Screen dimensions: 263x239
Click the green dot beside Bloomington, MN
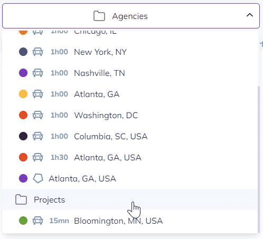pyautogui.click(x=23, y=221)
